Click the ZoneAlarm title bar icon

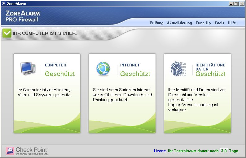pyautogui.click(x=4, y=4)
